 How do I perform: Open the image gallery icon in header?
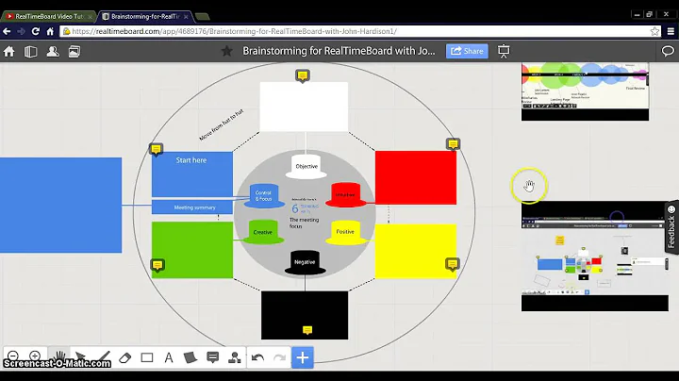pos(75,52)
